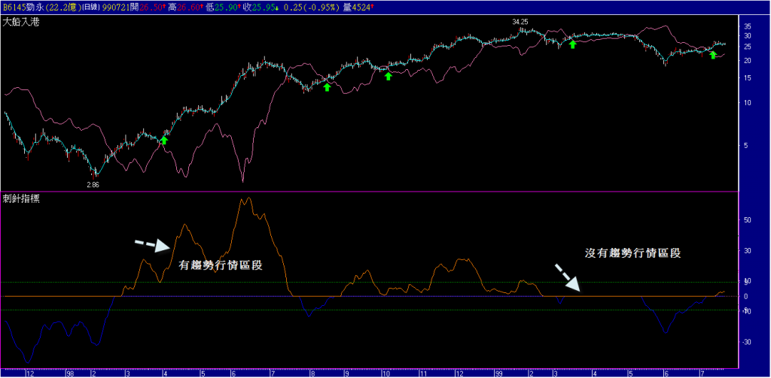Click the green buy arrow in October
The image size is (771, 378).
coord(389,76)
